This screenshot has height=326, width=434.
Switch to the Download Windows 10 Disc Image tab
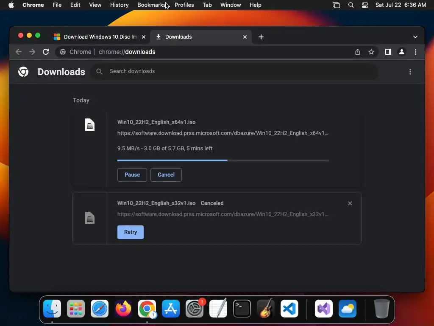(100, 37)
